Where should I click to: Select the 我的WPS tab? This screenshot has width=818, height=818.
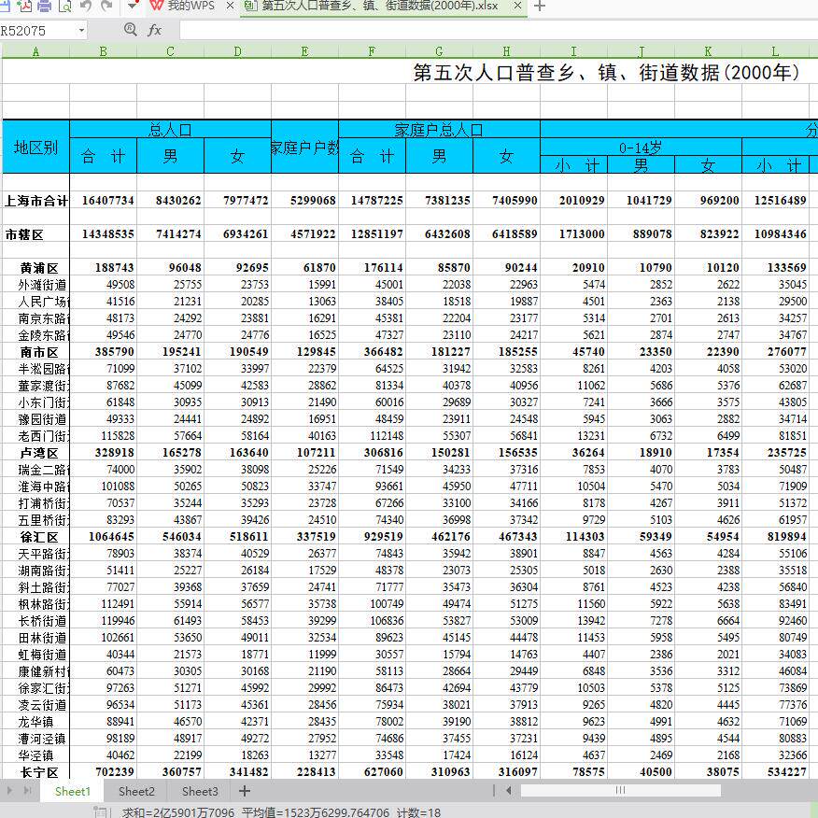pos(193,6)
